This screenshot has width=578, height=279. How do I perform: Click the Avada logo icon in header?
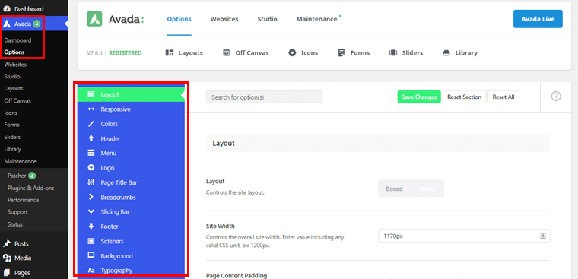[x=94, y=19]
